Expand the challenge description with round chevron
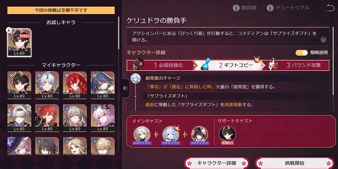The image size is (338, 169). tap(323, 40)
